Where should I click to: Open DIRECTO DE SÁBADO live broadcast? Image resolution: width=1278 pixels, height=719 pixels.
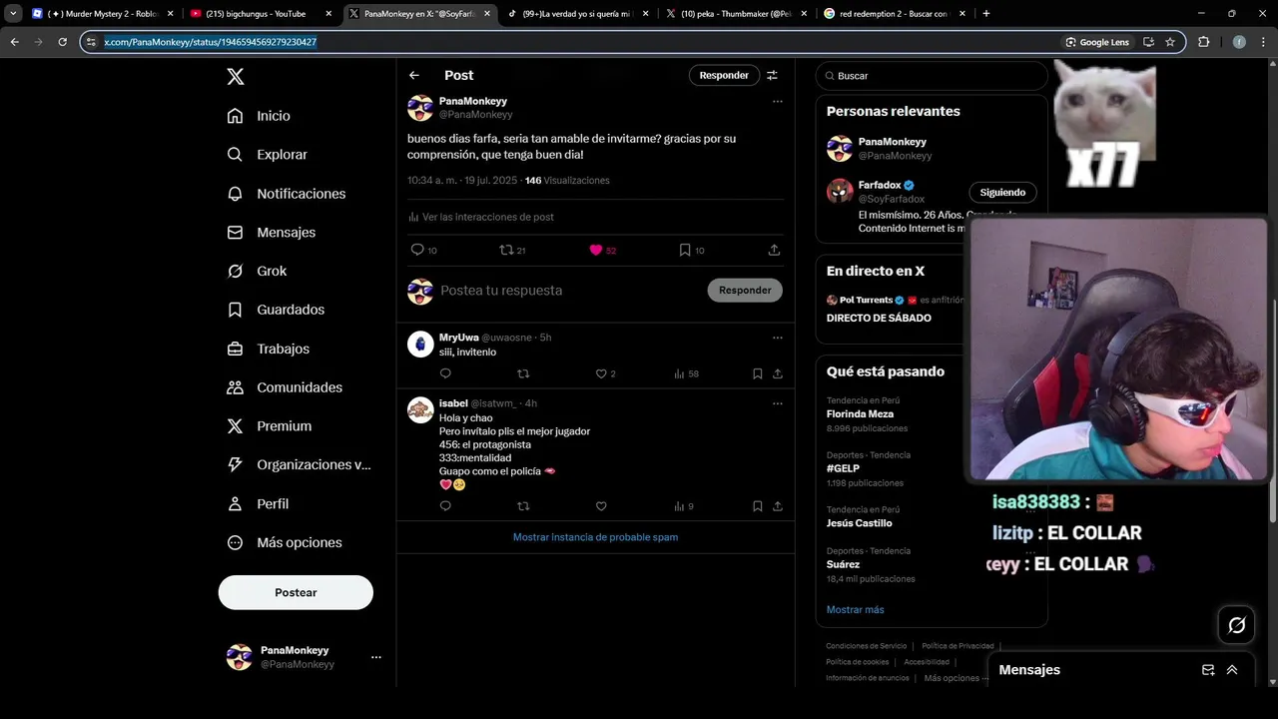(x=879, y=318)
